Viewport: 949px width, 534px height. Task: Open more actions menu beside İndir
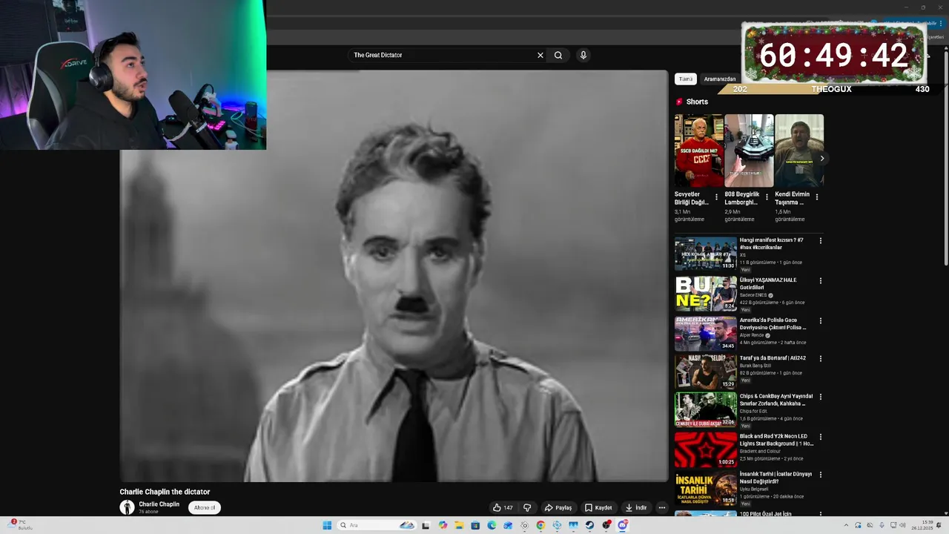pos(662,508)
